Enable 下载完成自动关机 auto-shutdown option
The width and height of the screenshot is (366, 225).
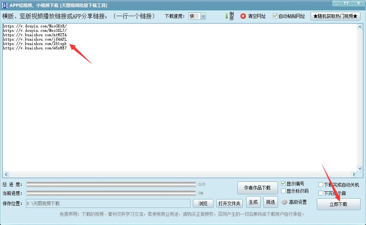321,185
